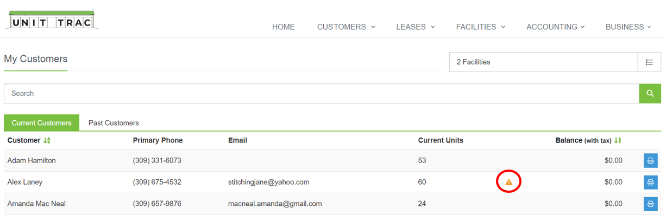Open the customer Amanda Mac Neal
This screenshot has height=221, width=666.
click(x=36, y=204)
